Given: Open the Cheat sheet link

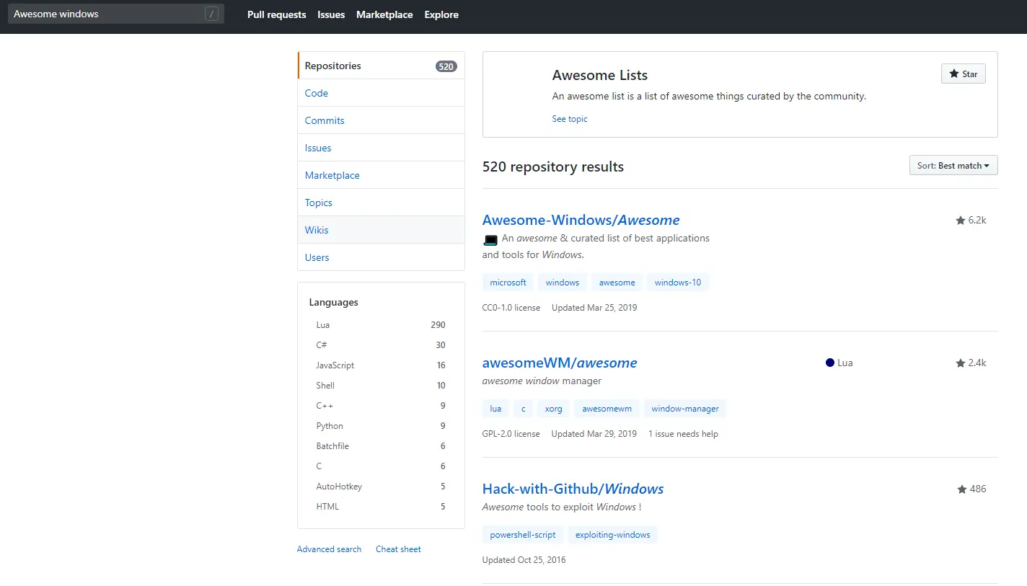Looking at the screenshot, I should point(398,549).
